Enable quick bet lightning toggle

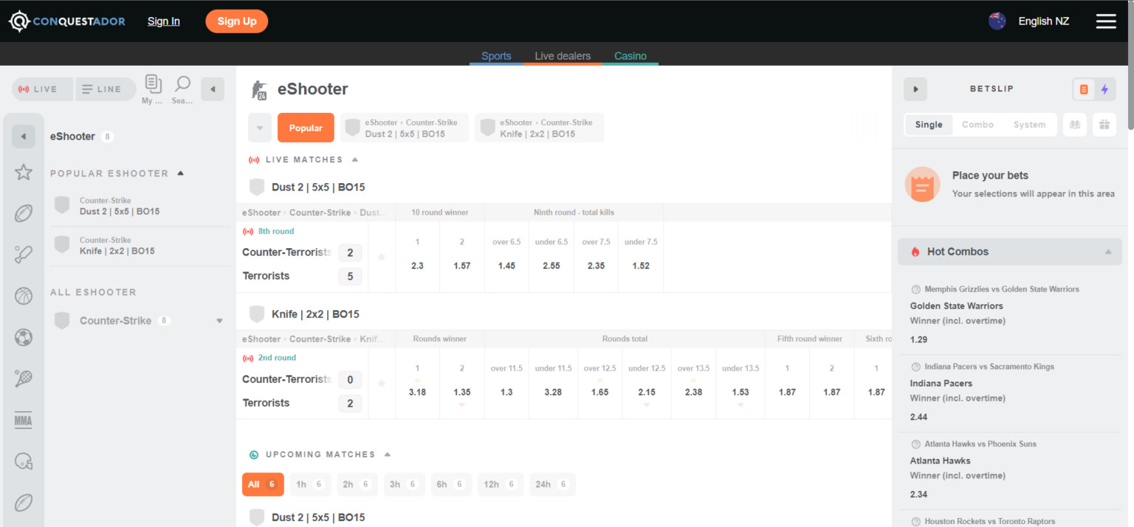1104,89
